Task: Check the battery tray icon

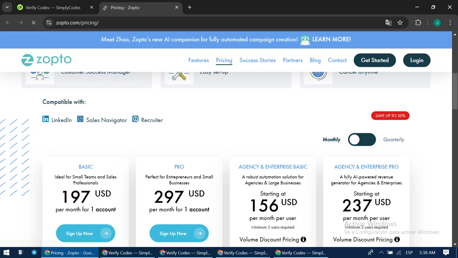Action: 390,252
